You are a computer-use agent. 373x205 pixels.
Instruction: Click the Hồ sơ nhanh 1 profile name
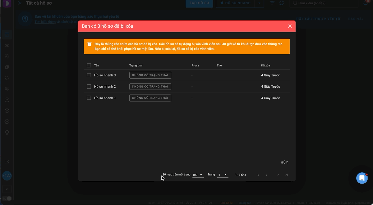pos(105,98)
